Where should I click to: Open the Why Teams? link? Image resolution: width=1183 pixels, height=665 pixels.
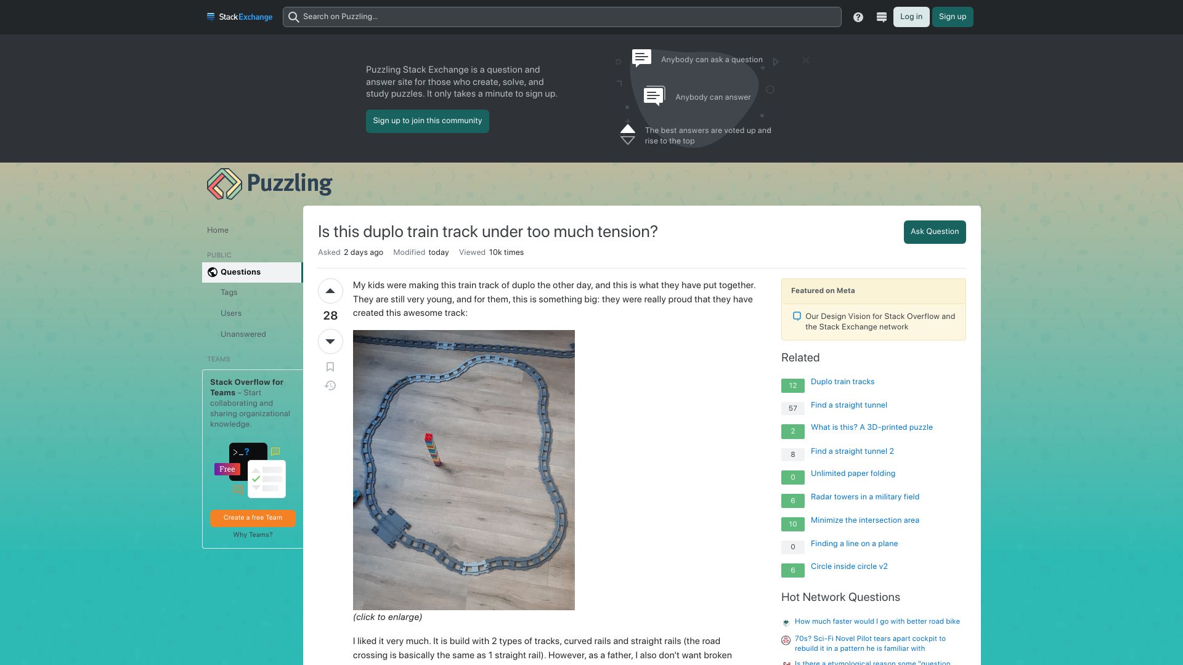pos(253,535)
